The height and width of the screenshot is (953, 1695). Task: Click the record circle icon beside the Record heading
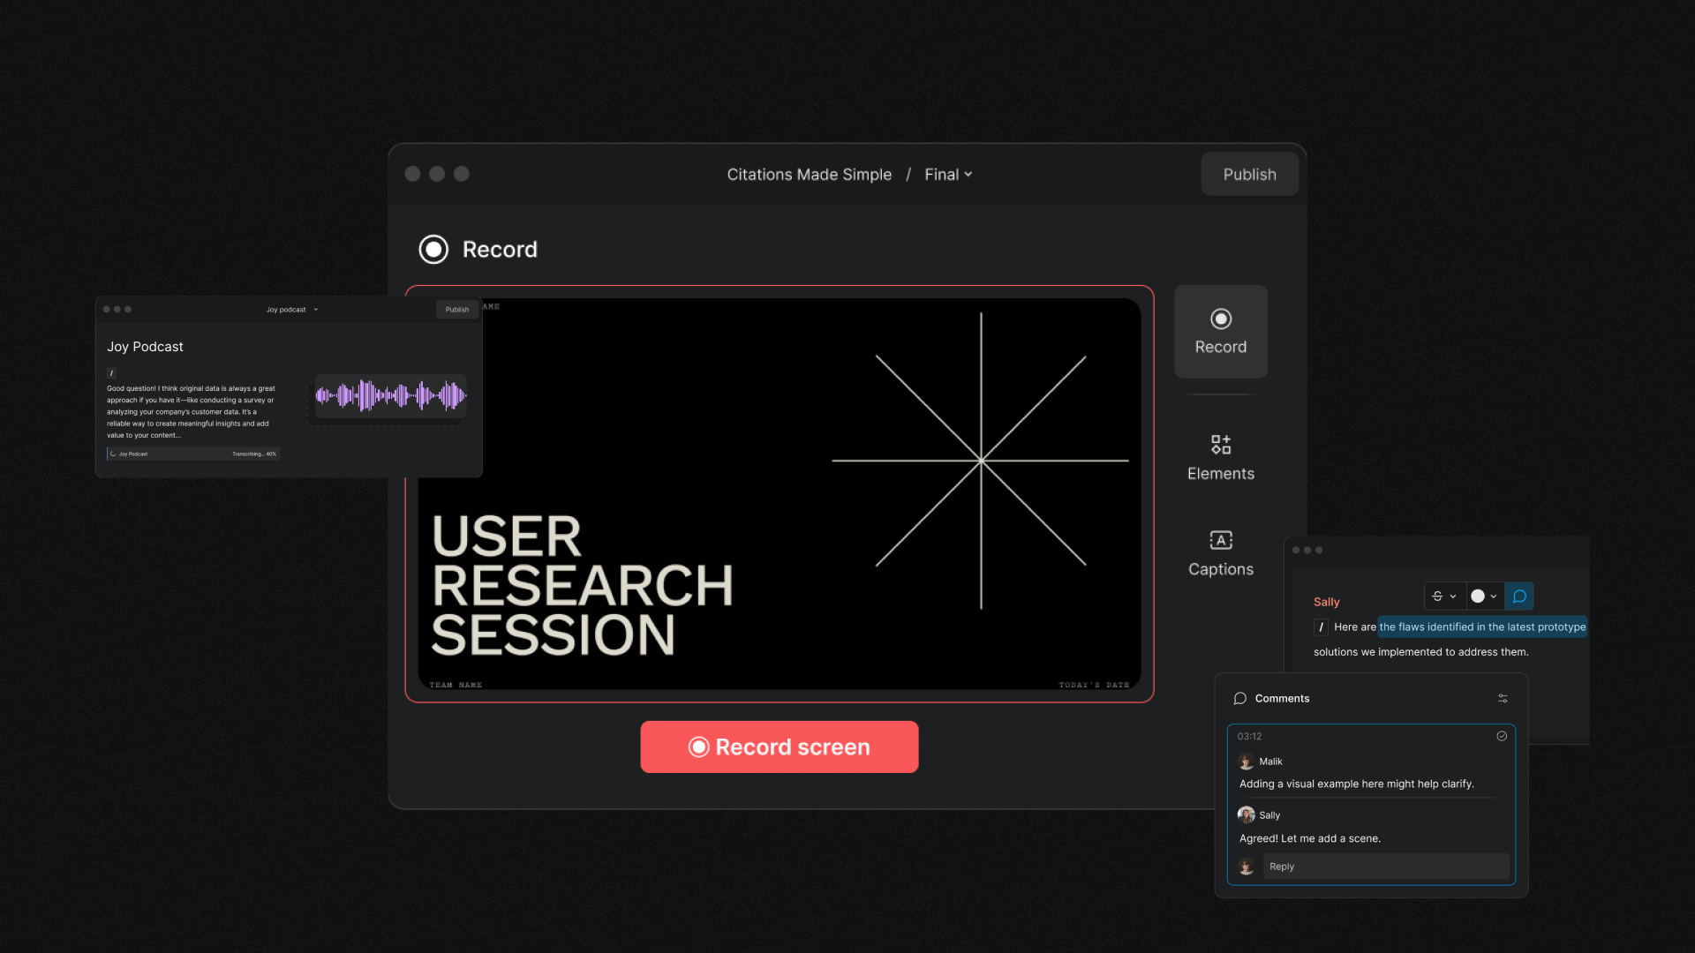point(433,250)
